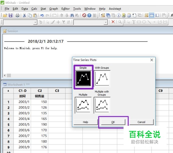Select the Multiple with Groups plot thumbnail
The width and height of the screenshot is (173, 153).
[x=102, y=105]
